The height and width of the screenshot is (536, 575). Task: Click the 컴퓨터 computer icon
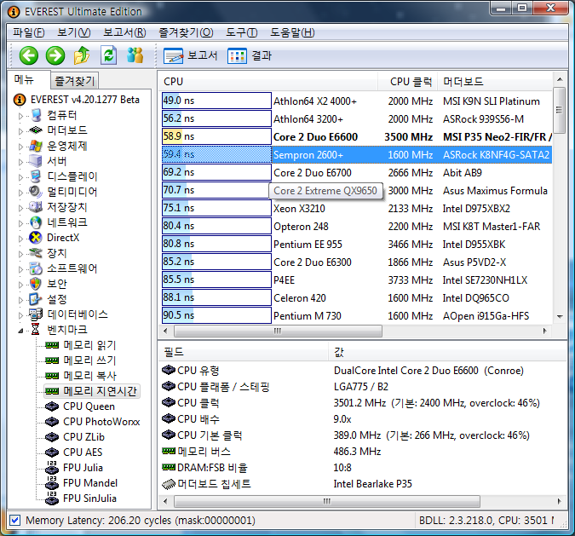click(x=36, y=115)
